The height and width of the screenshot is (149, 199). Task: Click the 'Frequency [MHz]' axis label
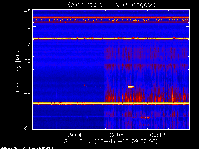point(18,70)
